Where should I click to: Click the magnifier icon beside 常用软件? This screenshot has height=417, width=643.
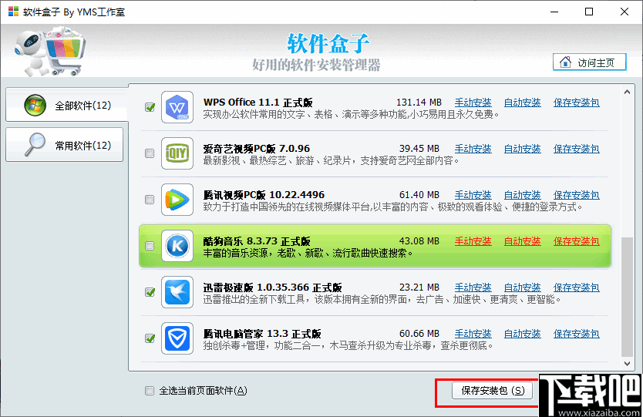click(35, 144)
